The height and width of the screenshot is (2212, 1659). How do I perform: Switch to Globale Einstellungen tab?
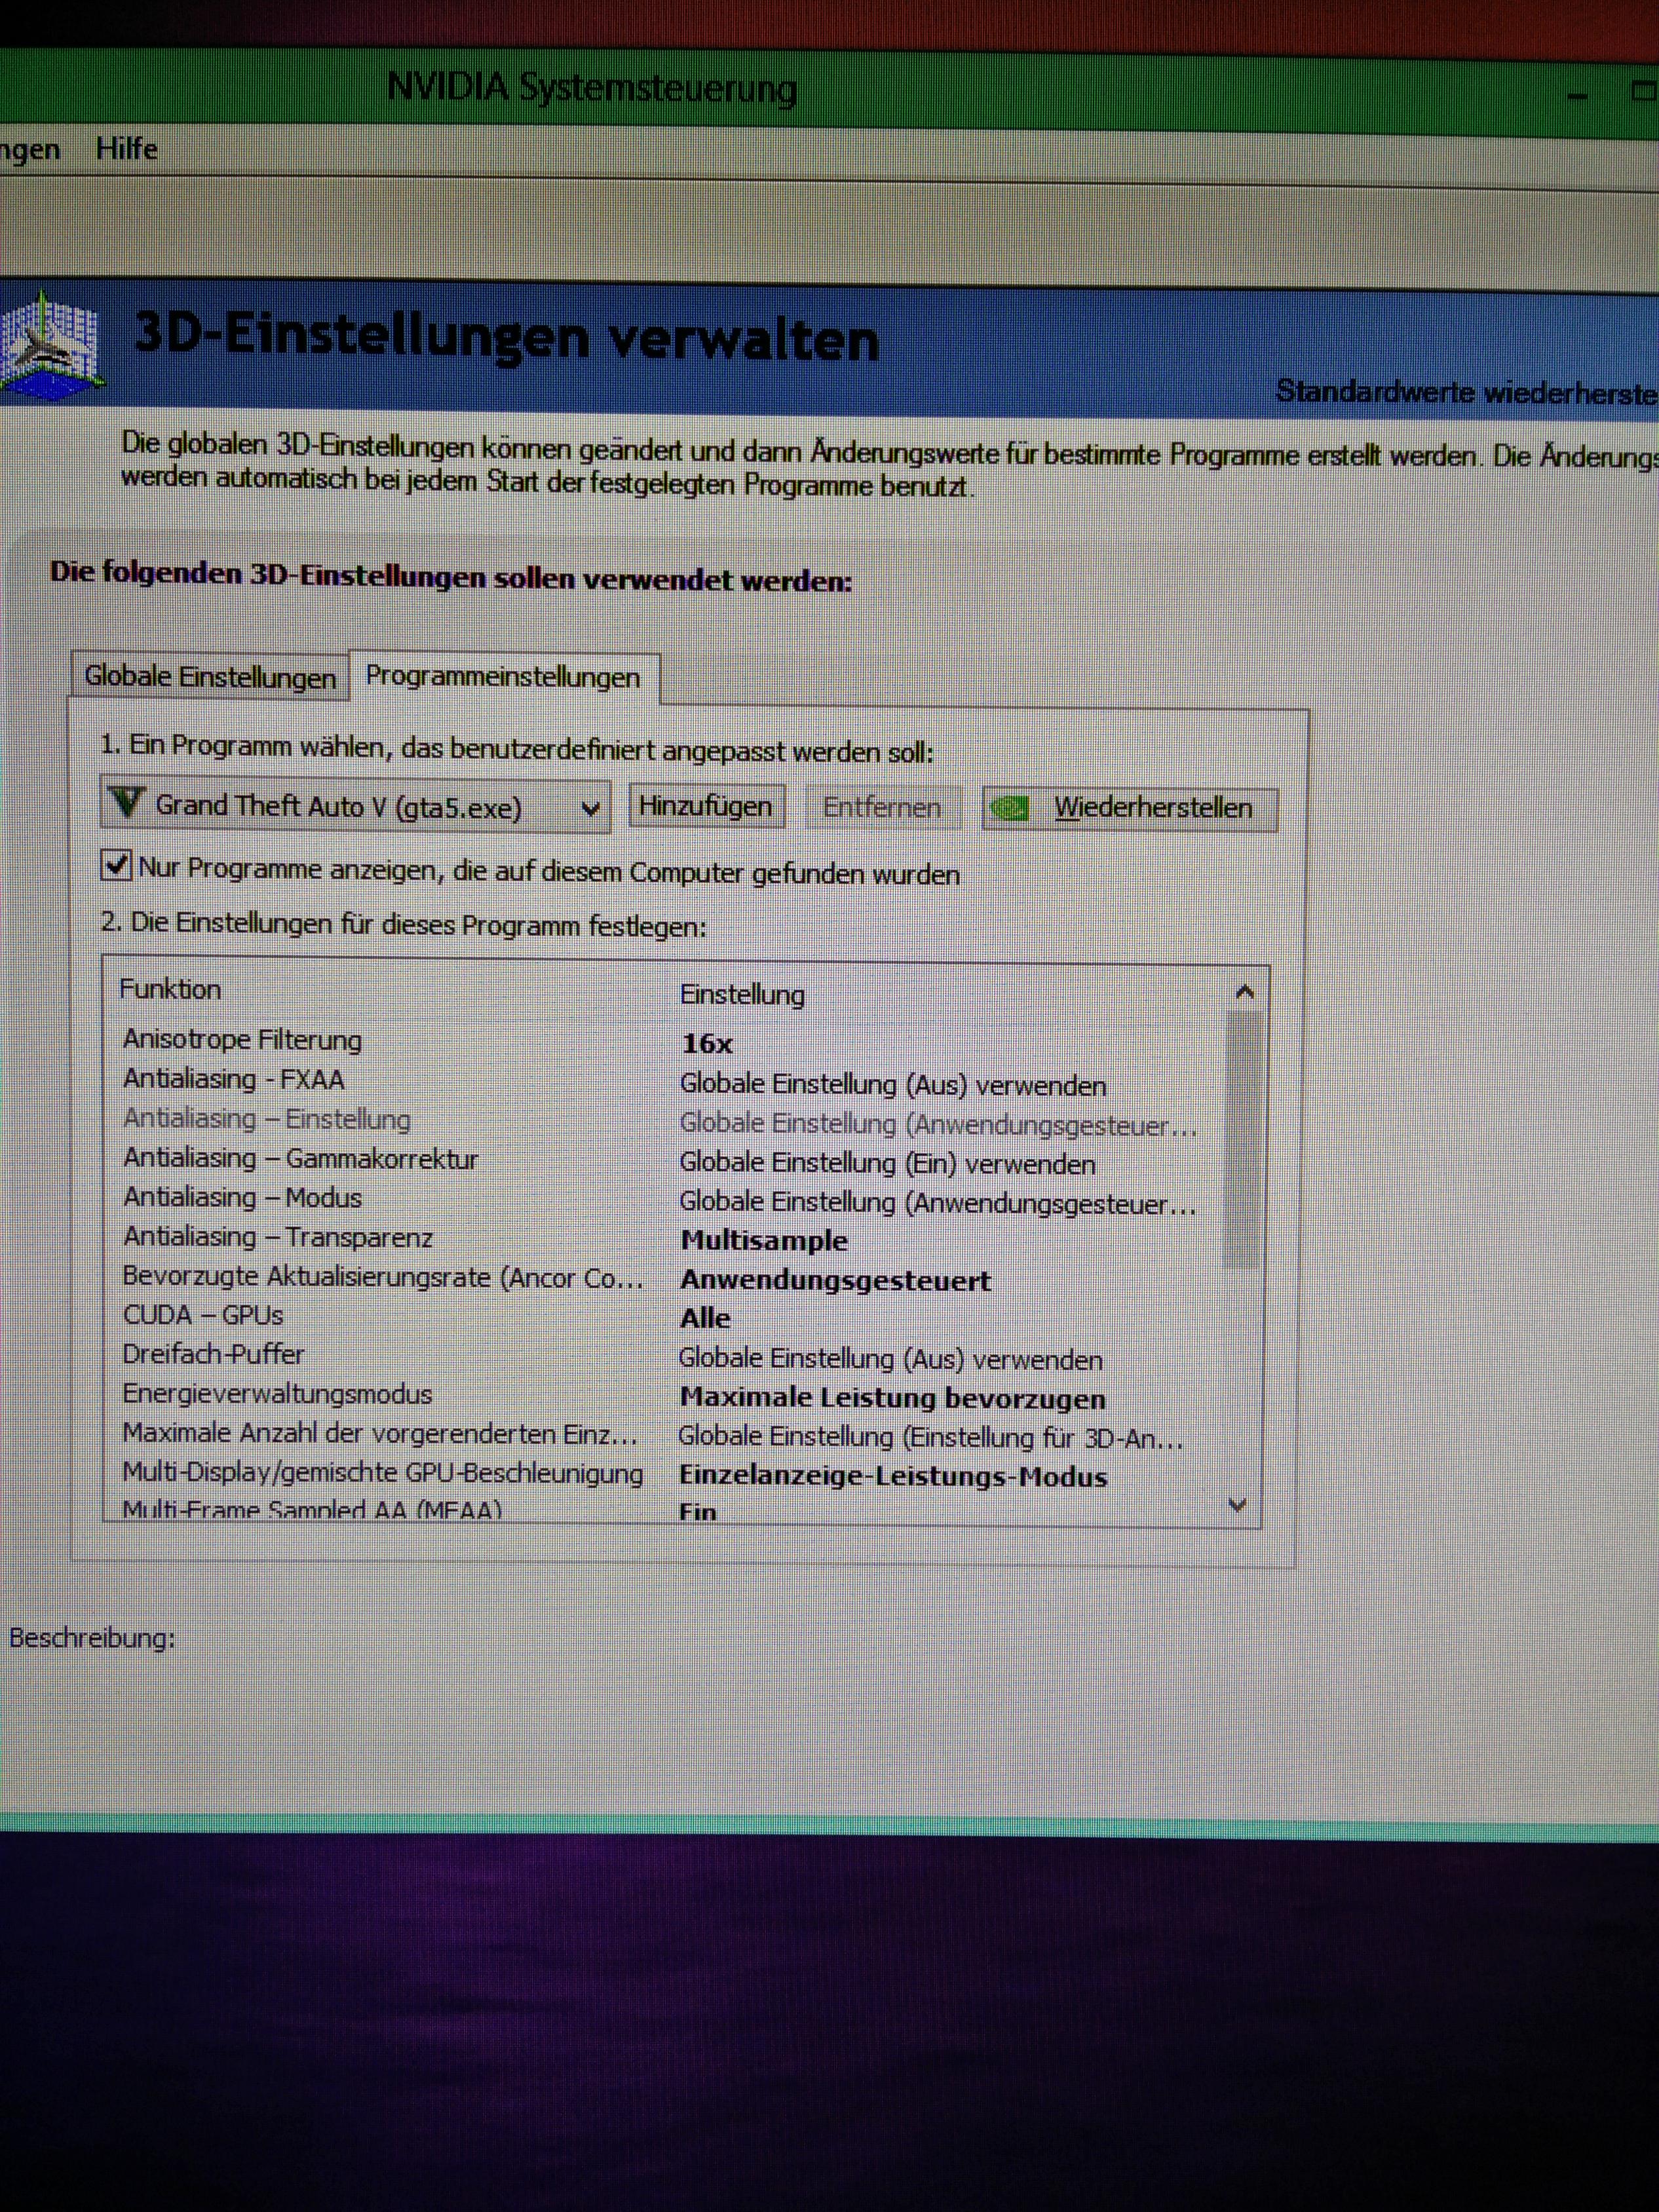(209, 677)
